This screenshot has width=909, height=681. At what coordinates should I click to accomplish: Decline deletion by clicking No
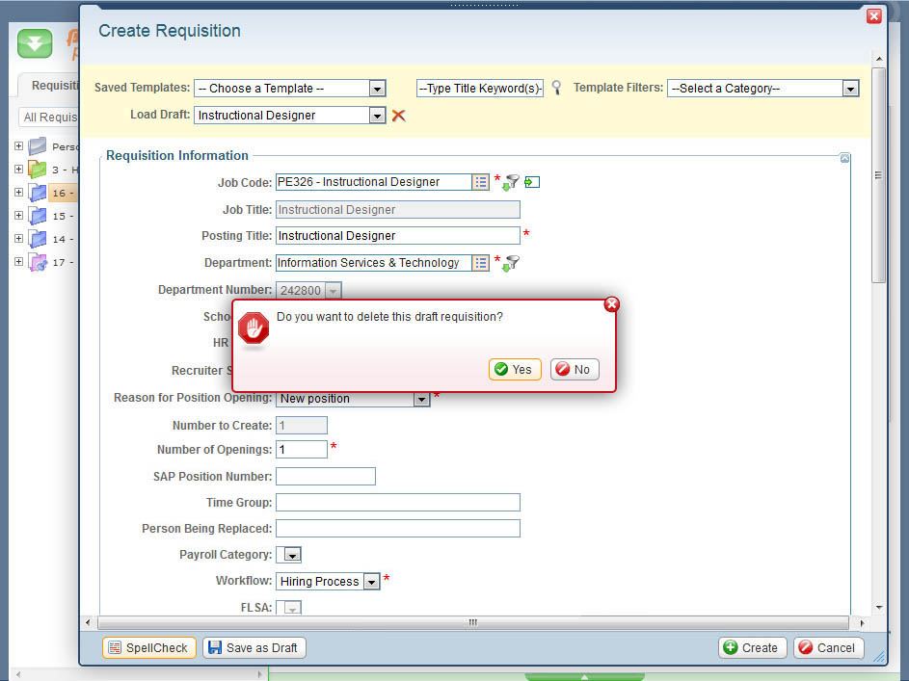(574, 370)
